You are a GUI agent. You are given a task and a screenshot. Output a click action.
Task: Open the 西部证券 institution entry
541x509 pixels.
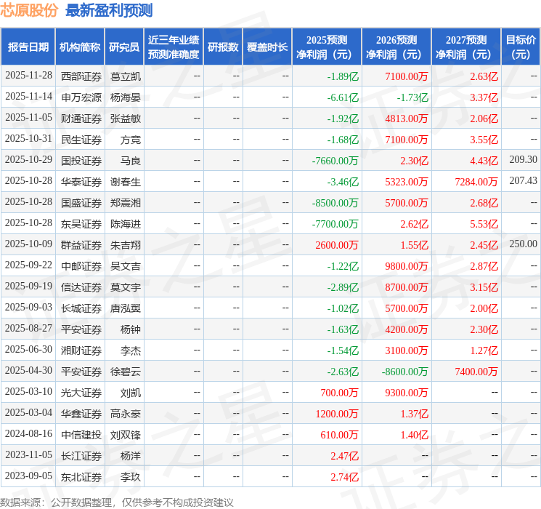81,76
